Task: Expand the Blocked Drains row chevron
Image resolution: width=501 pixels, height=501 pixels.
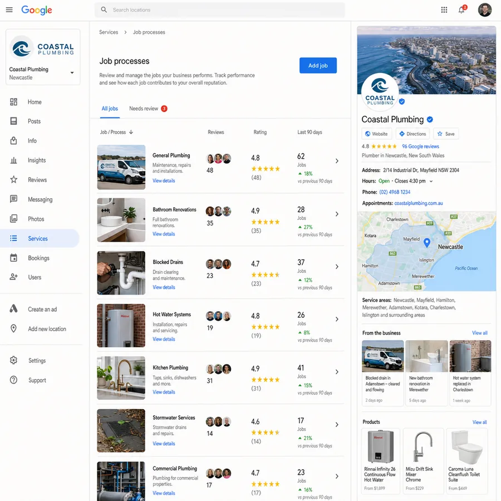Action: [337, 267]
